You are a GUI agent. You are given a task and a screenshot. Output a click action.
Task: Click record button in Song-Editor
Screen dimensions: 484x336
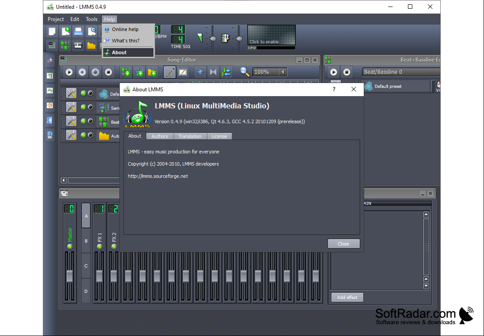pos(82,72)
